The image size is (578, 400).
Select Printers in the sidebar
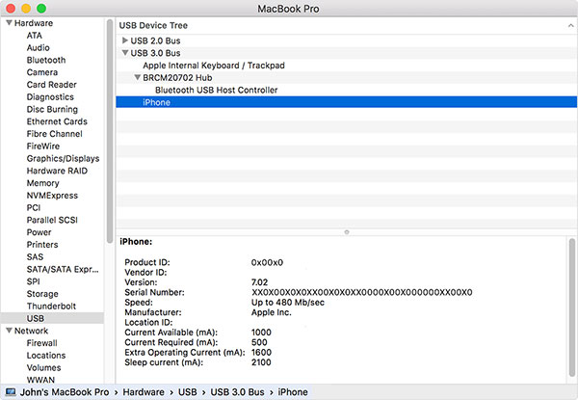(x=42, y=245)
